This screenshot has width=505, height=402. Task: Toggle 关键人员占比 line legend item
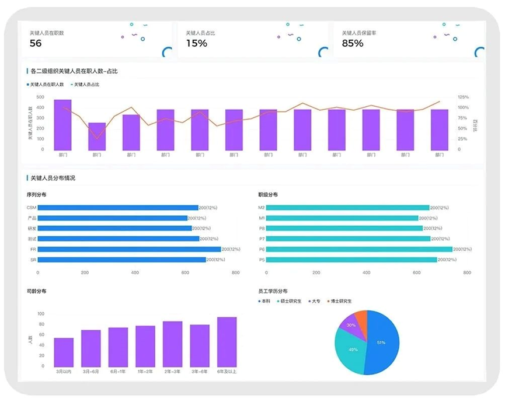click(85, 85)
